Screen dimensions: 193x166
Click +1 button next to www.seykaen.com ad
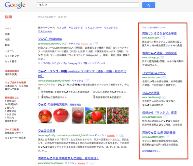point(165,117)
